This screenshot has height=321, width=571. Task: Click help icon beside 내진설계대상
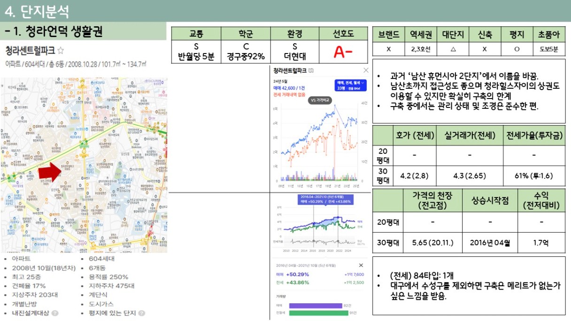click(55, 313)
